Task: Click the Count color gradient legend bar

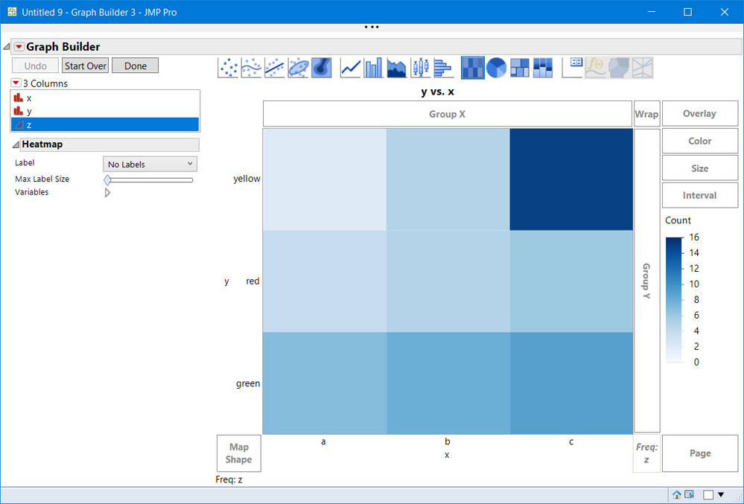Action: 674,300
